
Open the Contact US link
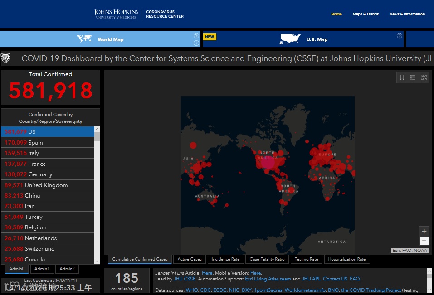pyautogui.click(x=335, y=279)
